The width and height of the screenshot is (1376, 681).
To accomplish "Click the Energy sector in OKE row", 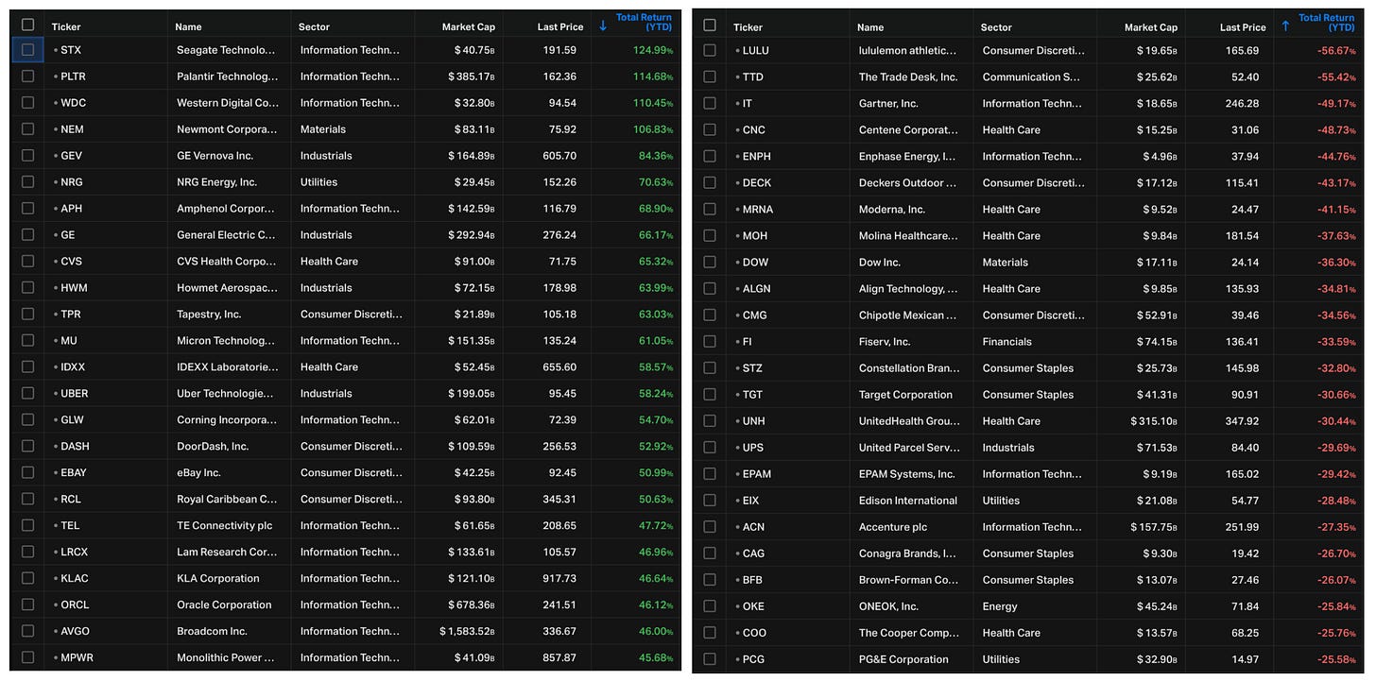I will [x=1000, y=605].
